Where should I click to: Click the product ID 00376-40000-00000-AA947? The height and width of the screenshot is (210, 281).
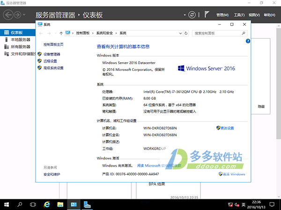pos(137,174)
